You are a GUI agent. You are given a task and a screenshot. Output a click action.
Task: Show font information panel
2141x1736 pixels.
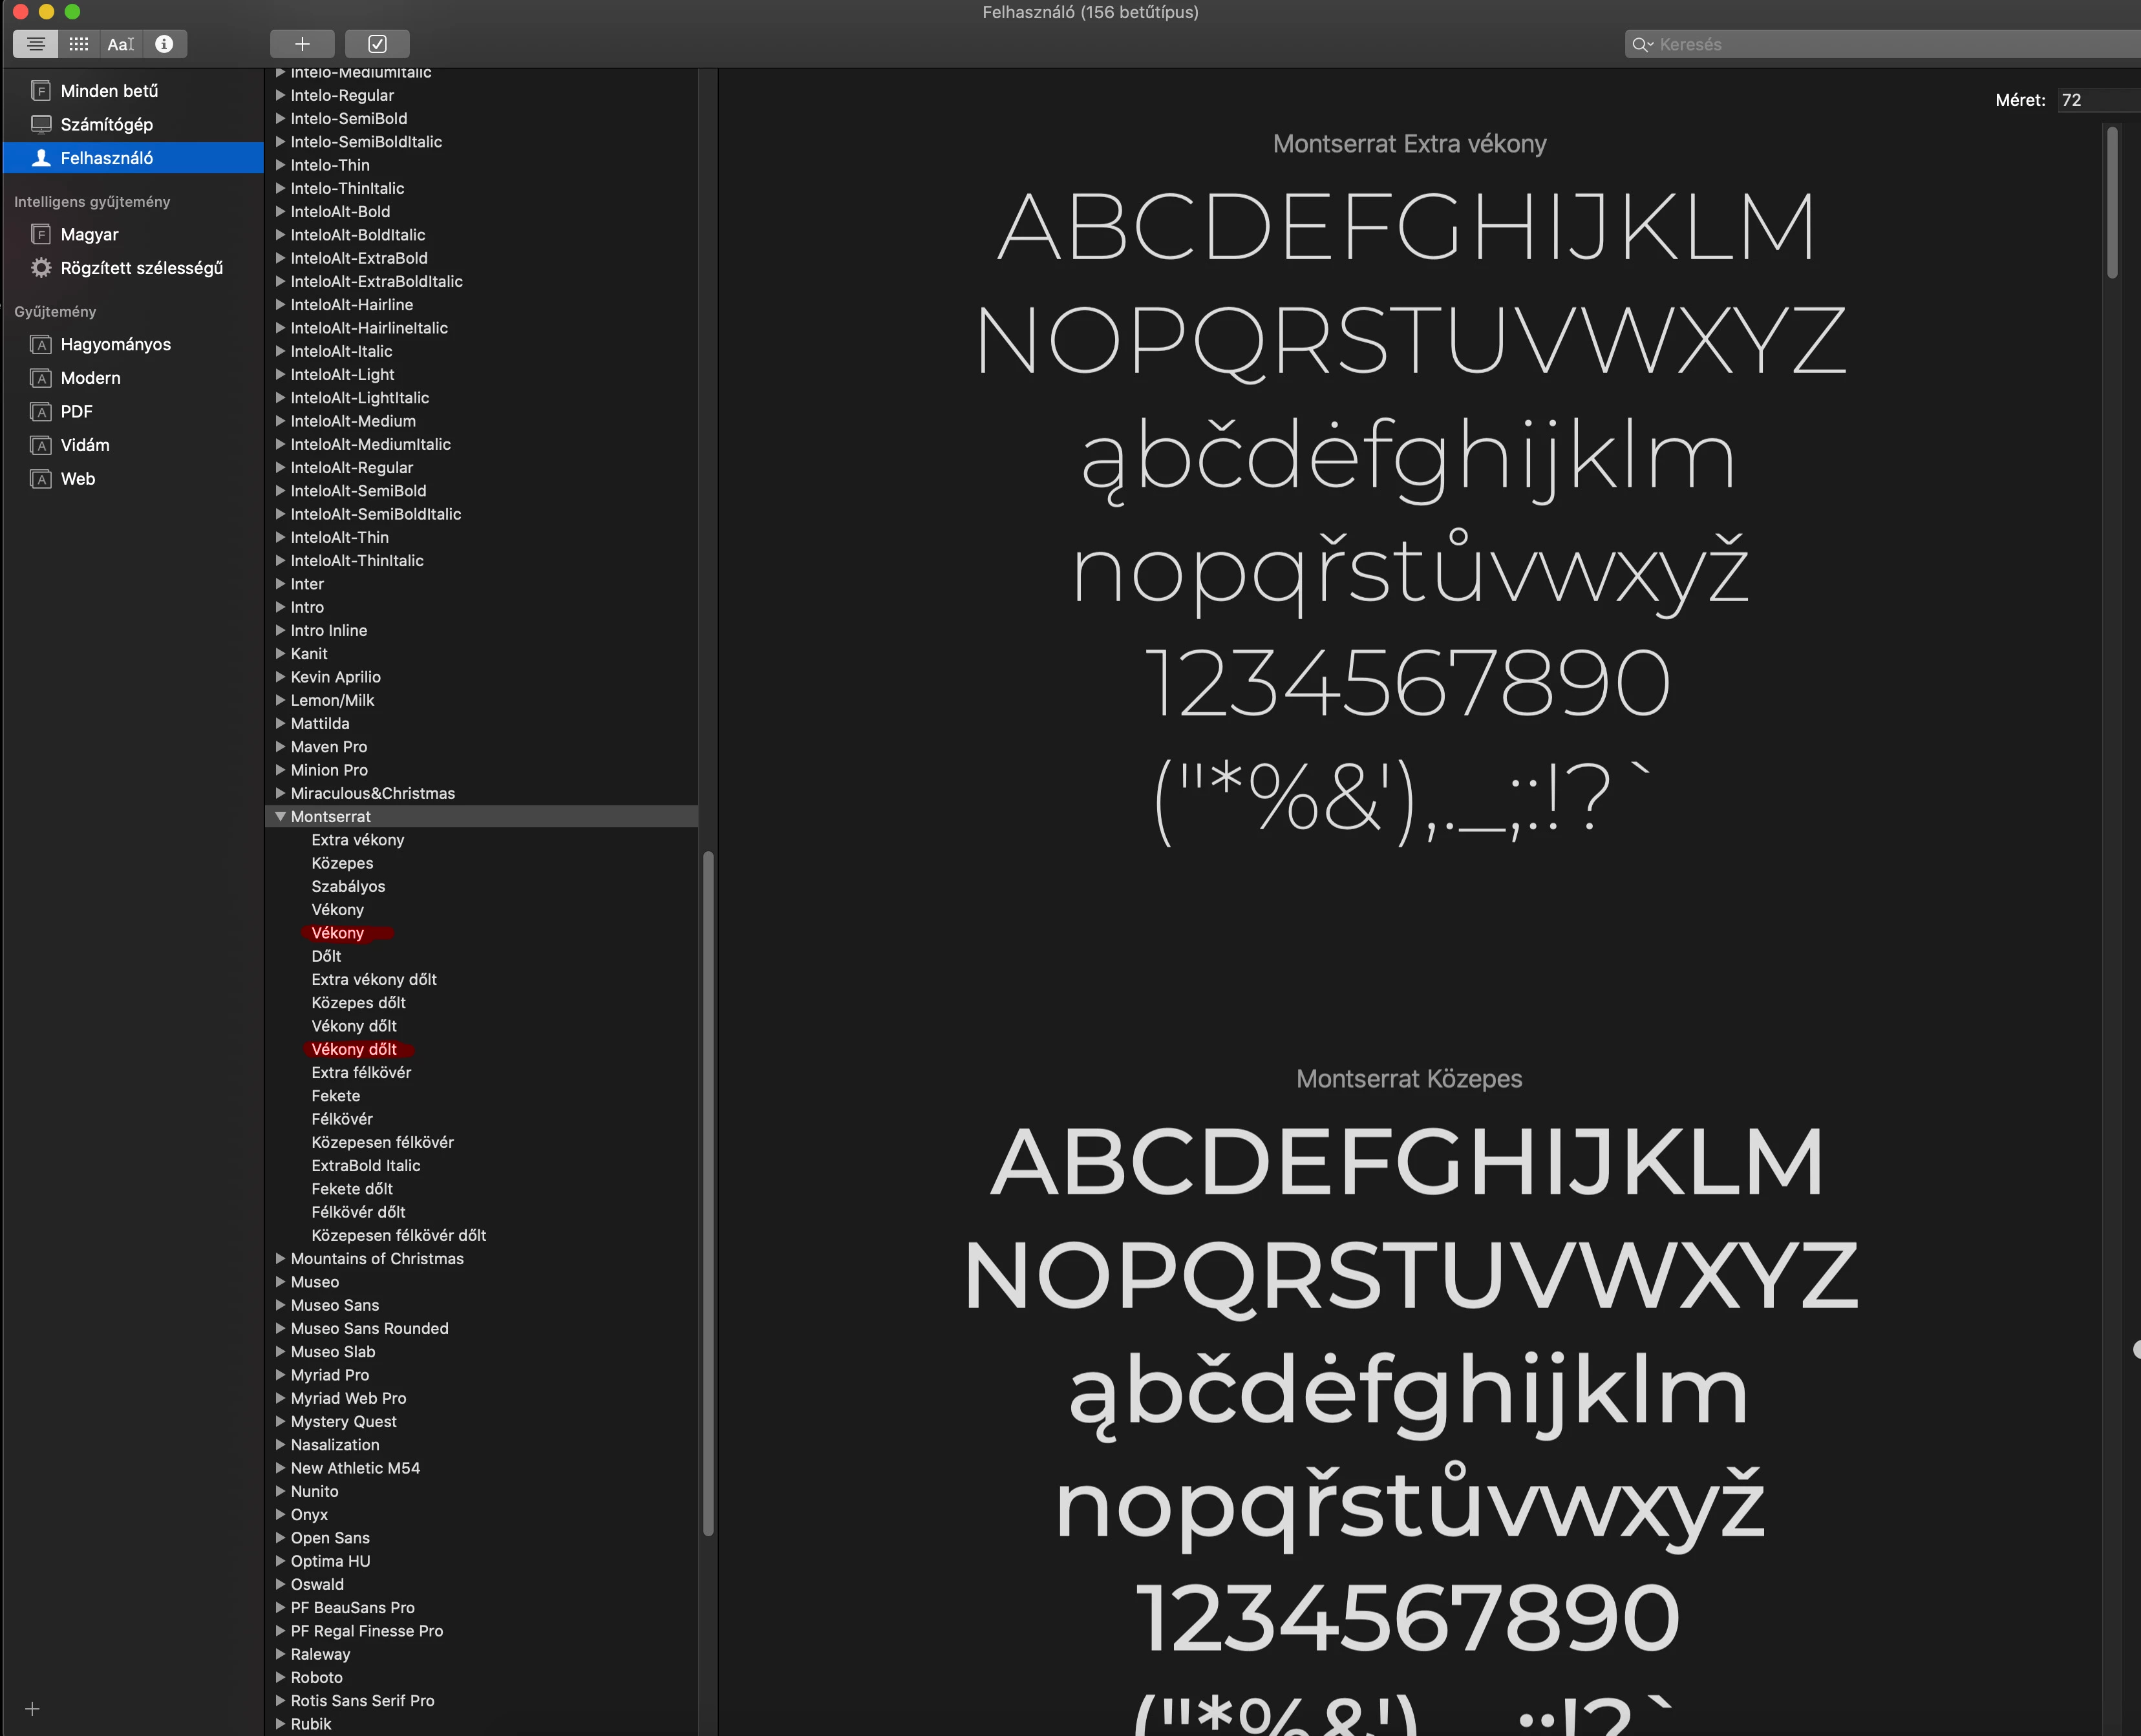click(x=164, y=44)
